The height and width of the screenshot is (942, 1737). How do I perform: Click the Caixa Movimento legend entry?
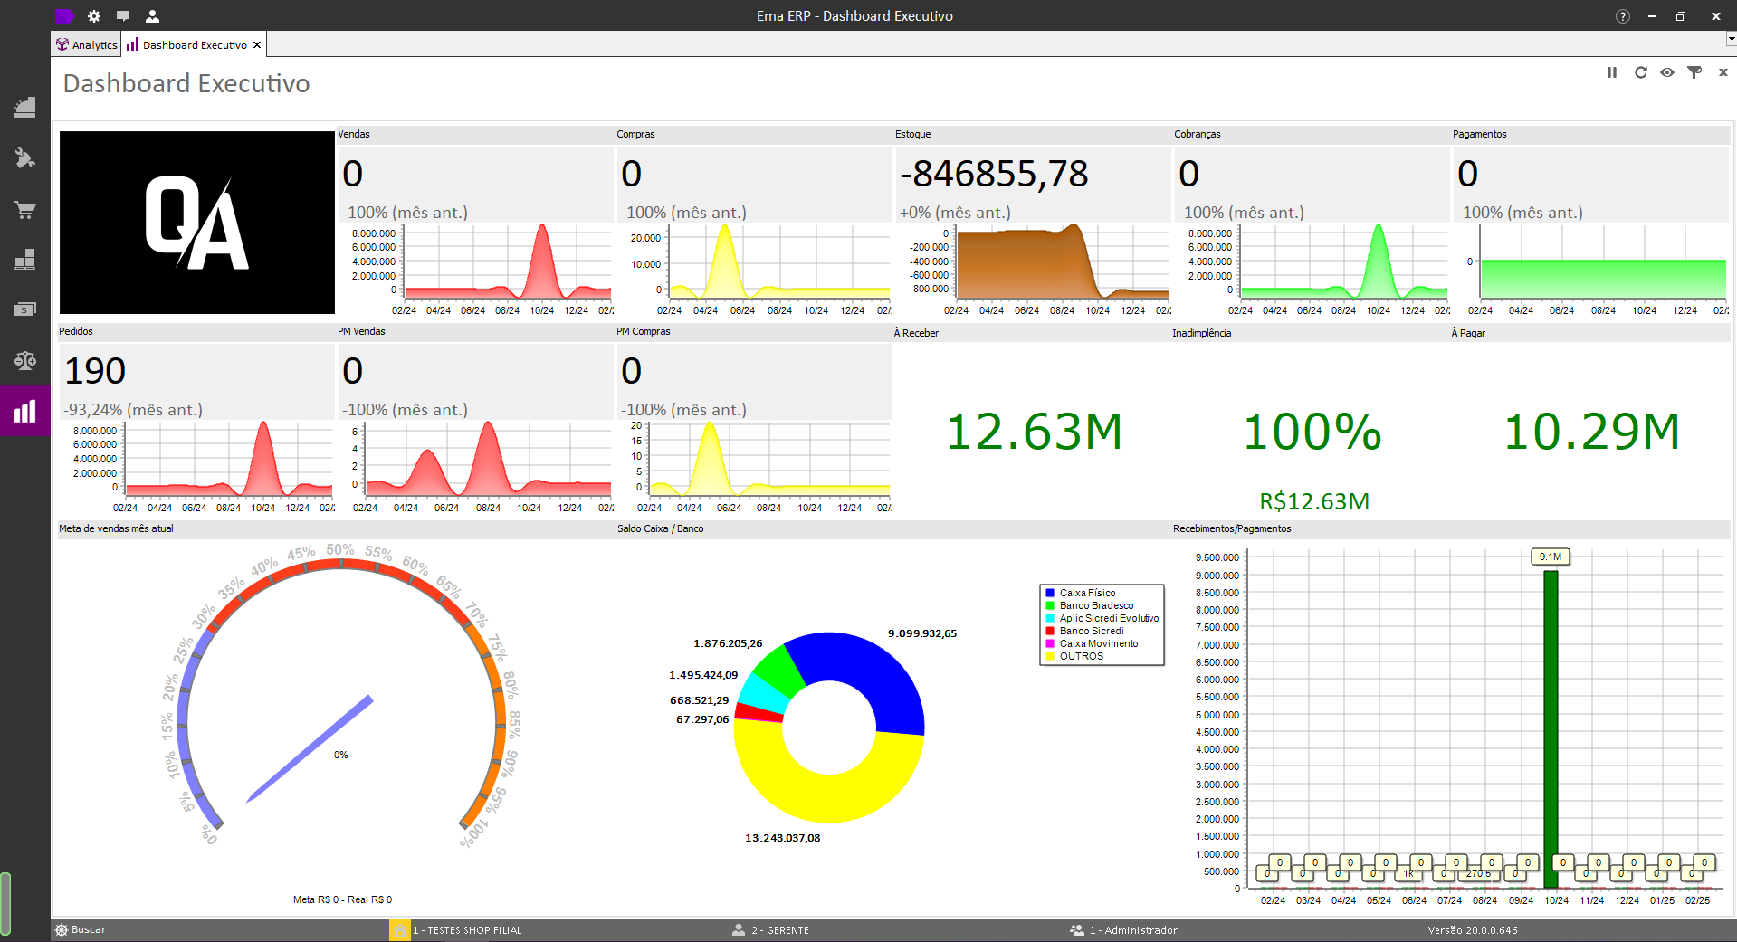pyautogui.click(x=1092, y=643)
